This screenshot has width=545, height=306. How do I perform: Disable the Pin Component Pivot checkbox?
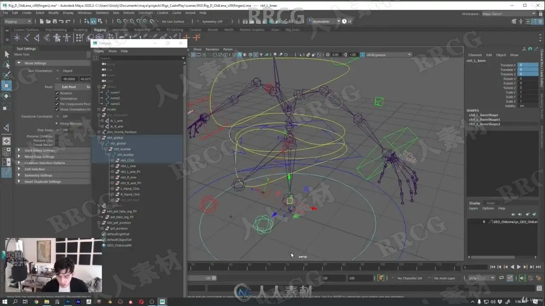pyautogui.click(x=57, y=104)
